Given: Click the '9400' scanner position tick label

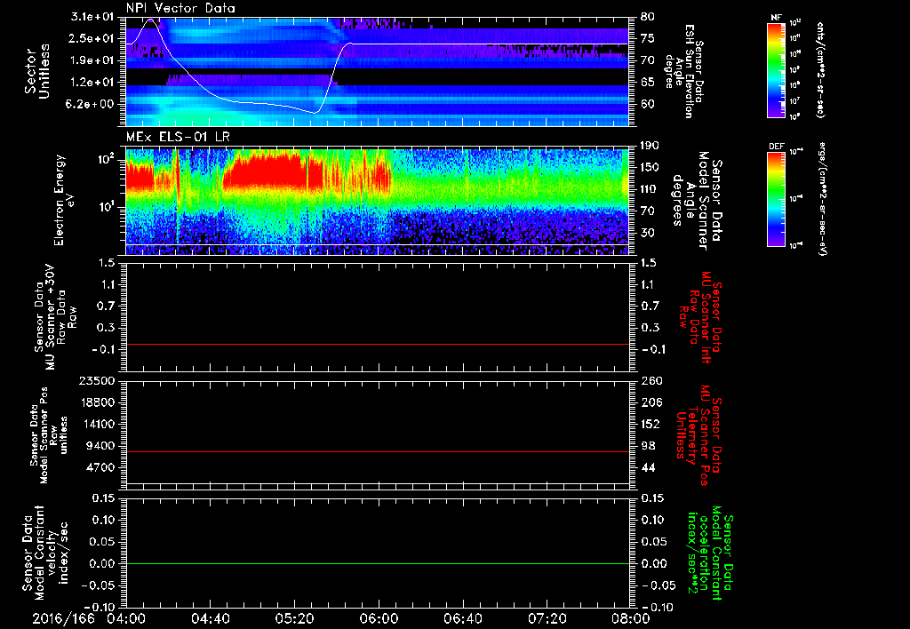Looking at the screenshot, I should (x=99, y=446).
